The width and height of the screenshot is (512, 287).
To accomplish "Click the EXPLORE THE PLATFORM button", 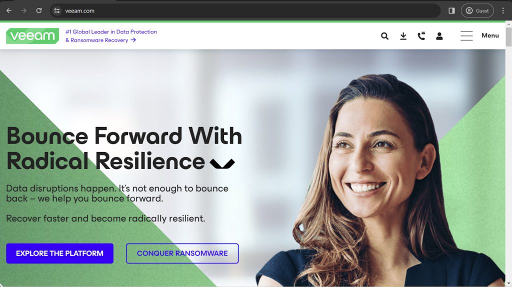I will pyautogui.click(x=60, y=253).
